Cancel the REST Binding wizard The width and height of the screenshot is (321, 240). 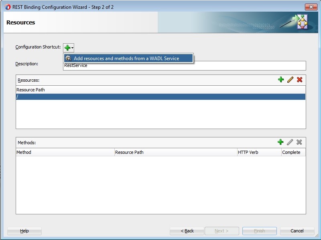(x=297, y=231)
